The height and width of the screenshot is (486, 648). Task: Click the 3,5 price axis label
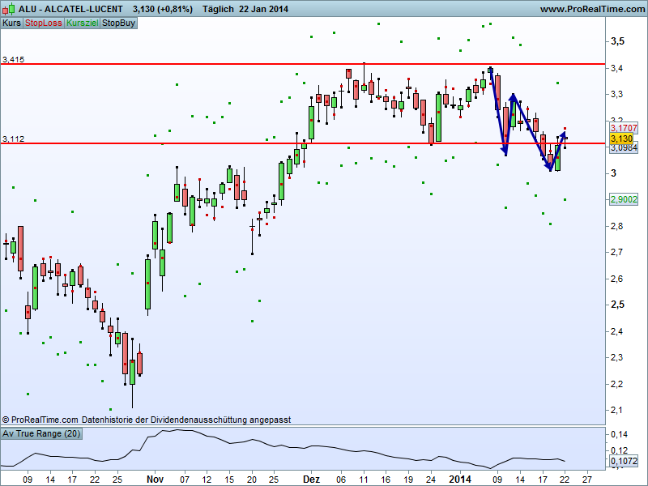point(617,41)
